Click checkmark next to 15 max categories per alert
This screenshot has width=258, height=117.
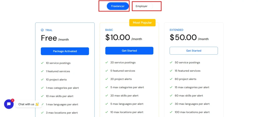point(171,87)
